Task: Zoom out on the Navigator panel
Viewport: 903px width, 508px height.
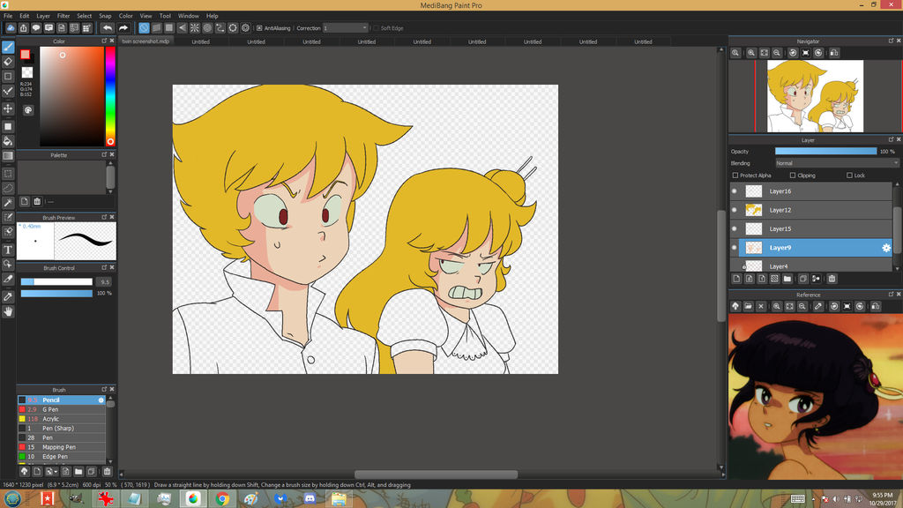Action: pyautogui.click(x=777, y=53)
